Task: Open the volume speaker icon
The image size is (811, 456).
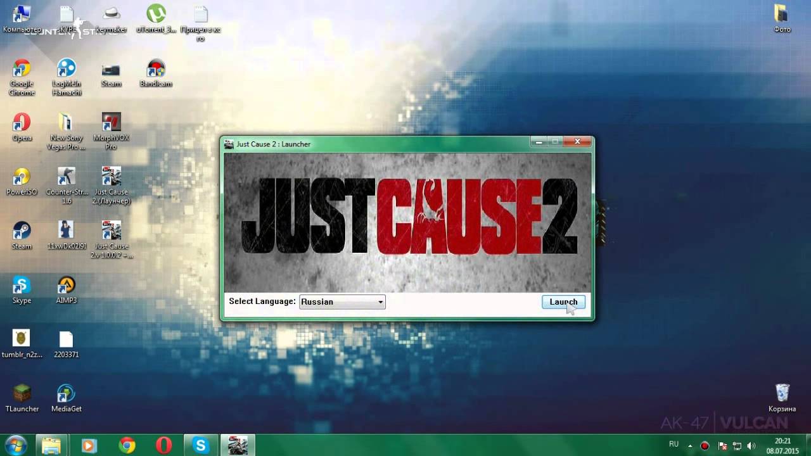Action: coord(751,446)
